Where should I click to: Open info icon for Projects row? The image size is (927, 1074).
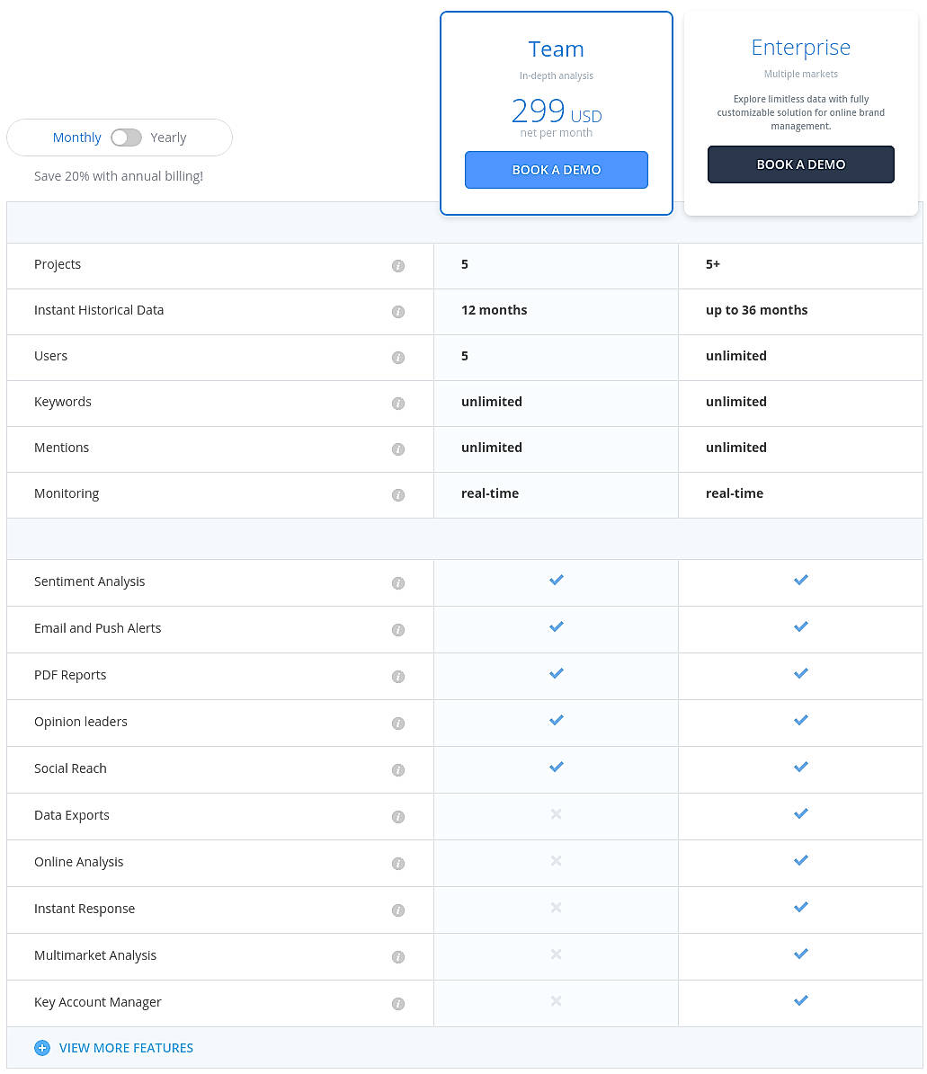(x=398, y=266)
